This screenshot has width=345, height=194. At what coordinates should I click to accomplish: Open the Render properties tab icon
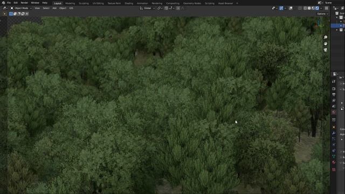tap(334, 89)
